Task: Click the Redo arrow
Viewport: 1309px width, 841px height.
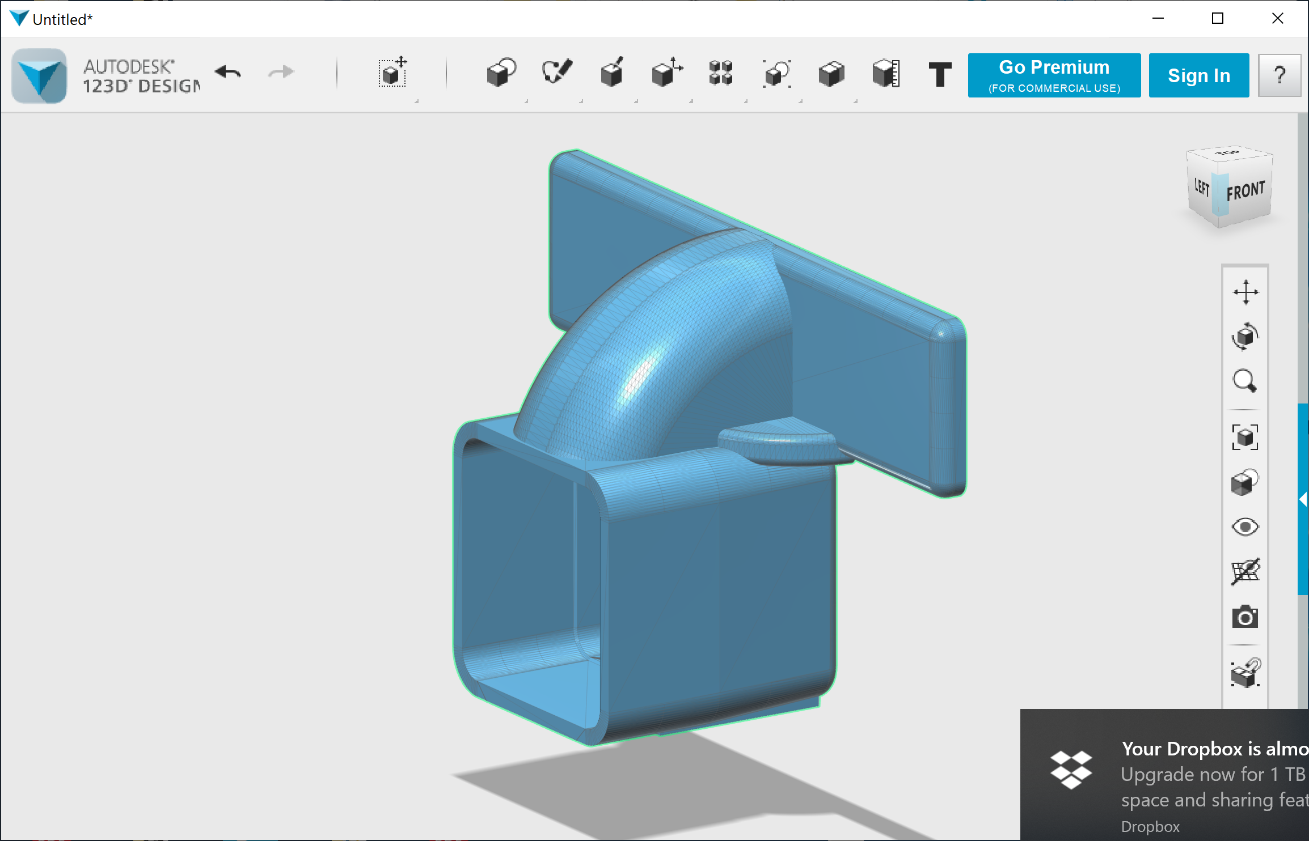Action: click(x=281, y=72)
